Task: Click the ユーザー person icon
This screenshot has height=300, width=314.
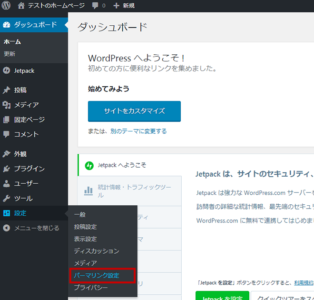Action: [6, 183]
